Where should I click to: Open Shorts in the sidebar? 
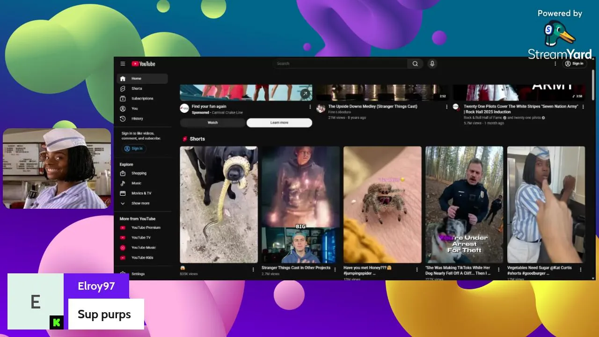[x=142, y=88]
